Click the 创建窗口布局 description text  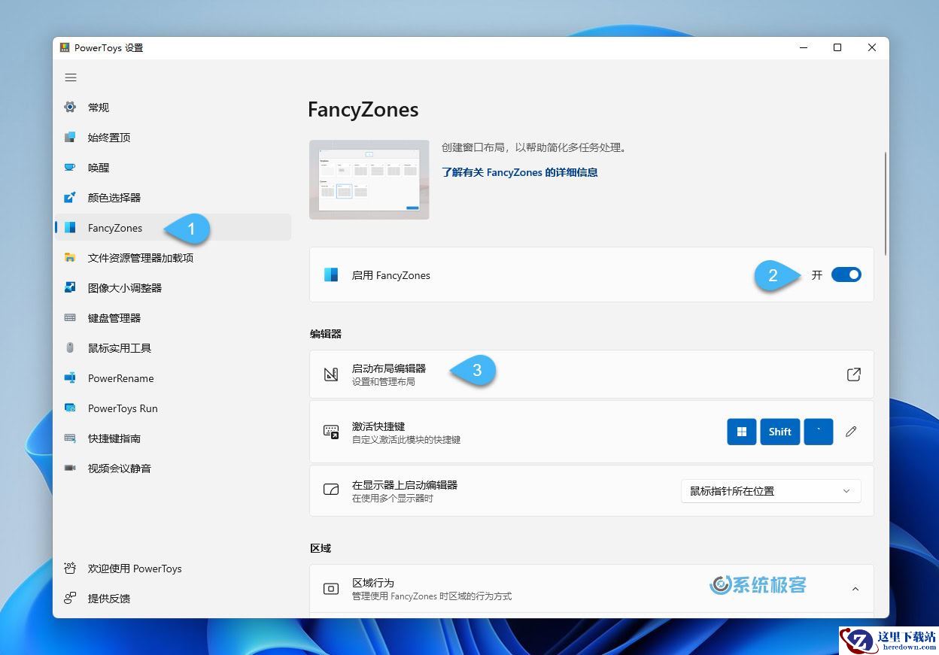(x=534, y=147)
